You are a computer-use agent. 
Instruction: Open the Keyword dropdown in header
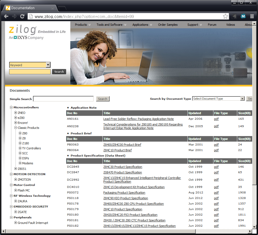30,65
